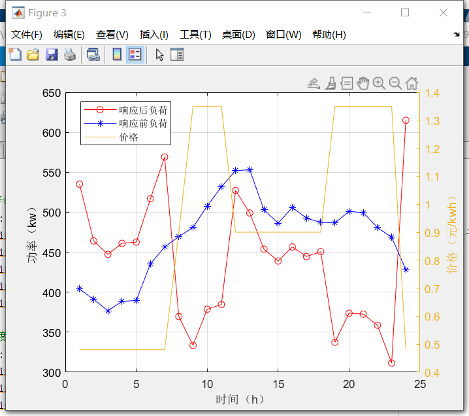The image size is (469, 416).
Task: Click the left y-axis label 功率（kw）
Action: point(32,235)
